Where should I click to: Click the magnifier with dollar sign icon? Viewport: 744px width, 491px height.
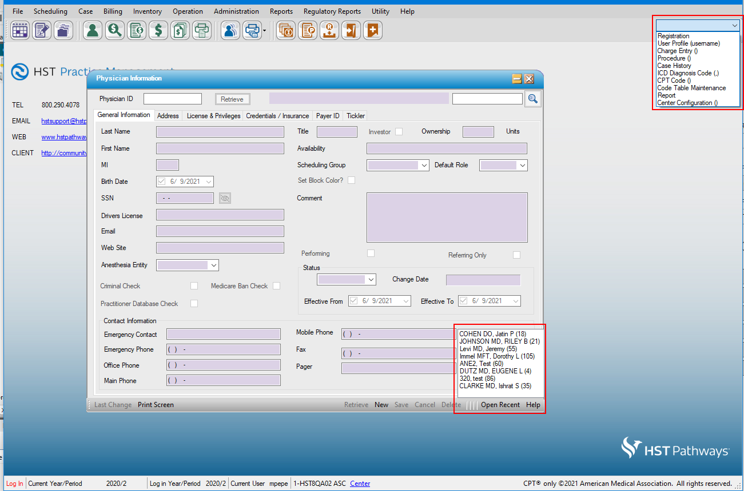pyautogui.click(x=114, y=30)
